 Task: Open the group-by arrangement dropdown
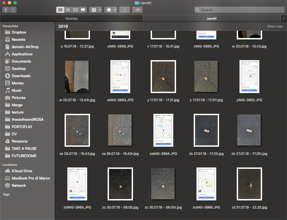tap(95, 10)
